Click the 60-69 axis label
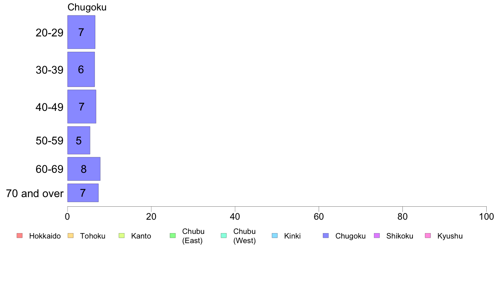498x308 pixels. pyautogui.click(x=49, y=169)
